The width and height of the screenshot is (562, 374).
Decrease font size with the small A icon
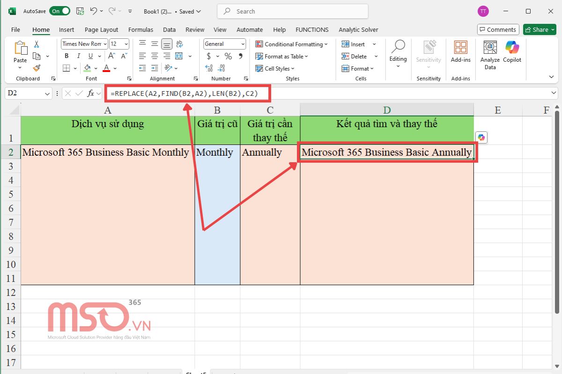click(x=124, y=56)
